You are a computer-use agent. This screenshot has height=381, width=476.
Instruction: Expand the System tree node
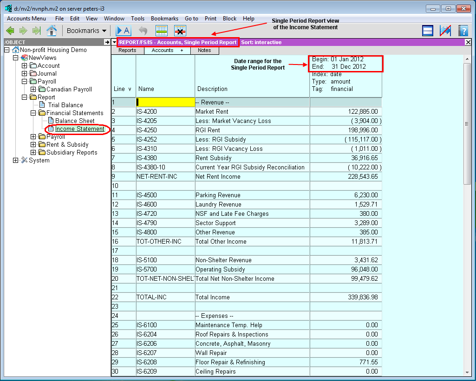(x=16, y=160)
